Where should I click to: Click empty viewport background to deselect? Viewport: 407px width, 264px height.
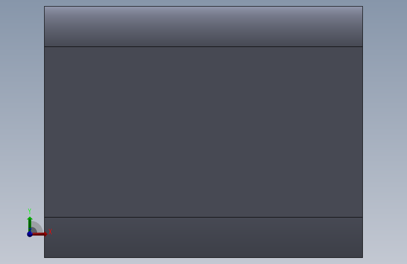coord(384,130)
